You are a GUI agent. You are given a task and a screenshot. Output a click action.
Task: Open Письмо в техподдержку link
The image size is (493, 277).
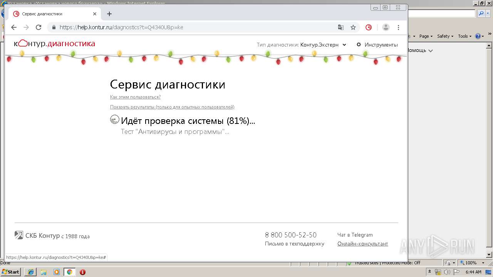(295, 244)
